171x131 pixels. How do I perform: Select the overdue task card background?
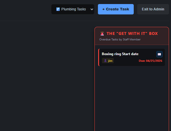(x=131, y=57)
